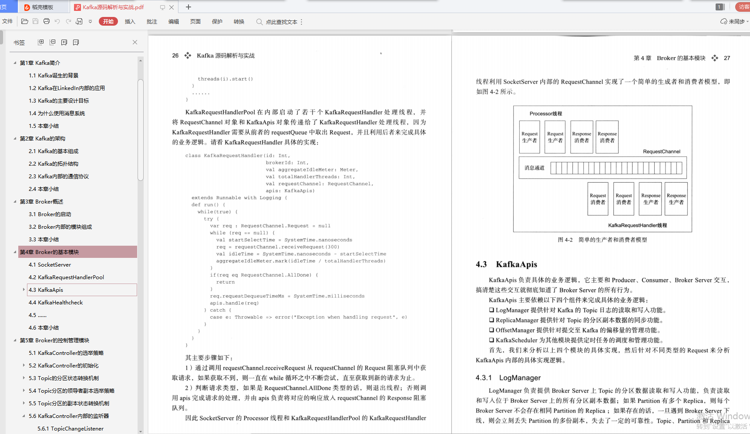Go to bookmark 2.2 Kafka的拓扑结构
This screenshot has height=434, width=750.
point(54,164)
